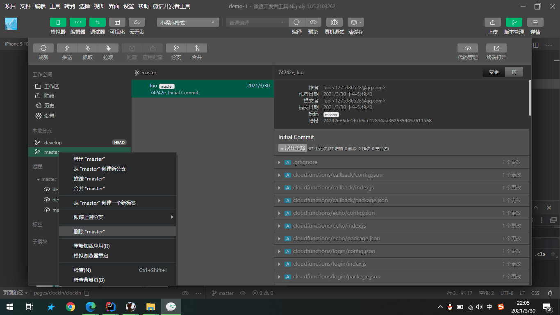Open the 文件 menu
This screenshot has width=560, height=315.
pos(25,6)
